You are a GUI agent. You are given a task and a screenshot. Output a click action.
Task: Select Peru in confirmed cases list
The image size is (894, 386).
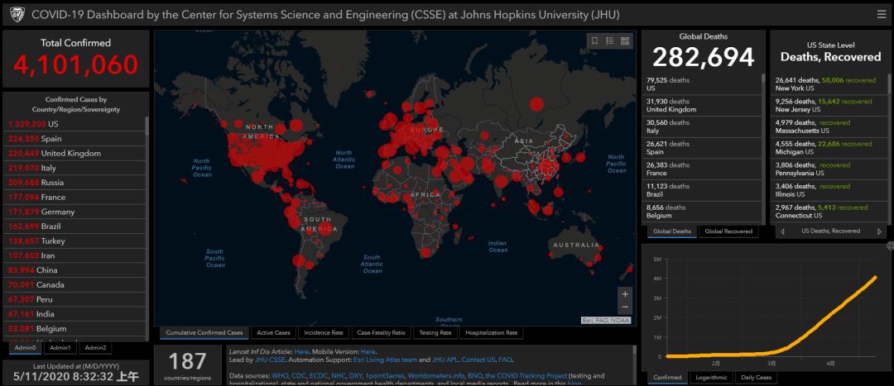pyautogui.click(x=74, y=299)
